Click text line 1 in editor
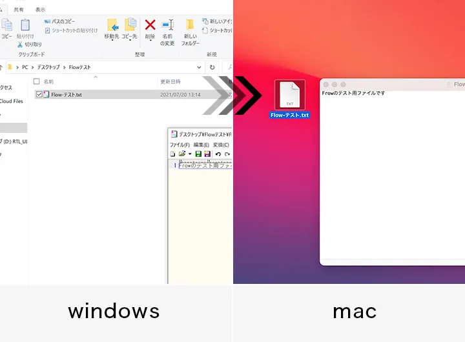Image resolution: width=465 pixels, height=342 pixels. [205, 165]
